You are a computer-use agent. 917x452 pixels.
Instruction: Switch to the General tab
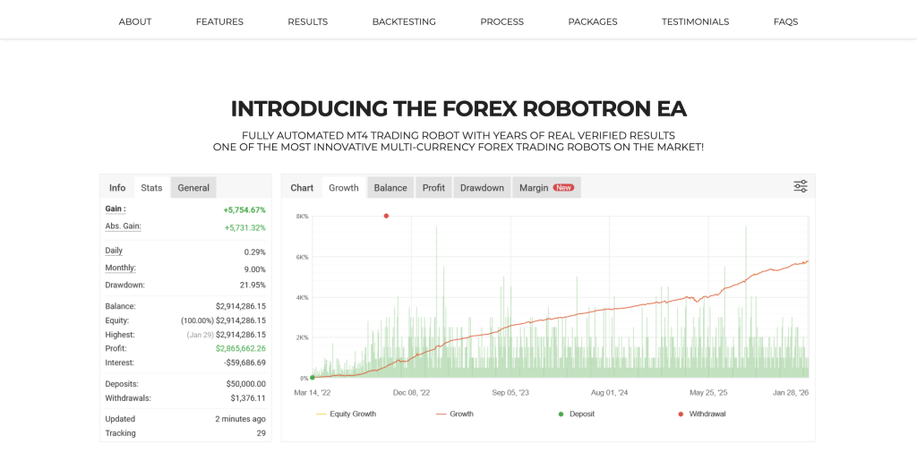[x=193, y=188]
